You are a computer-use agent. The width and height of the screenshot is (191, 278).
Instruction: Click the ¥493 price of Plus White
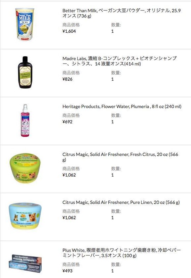point(67,271)
